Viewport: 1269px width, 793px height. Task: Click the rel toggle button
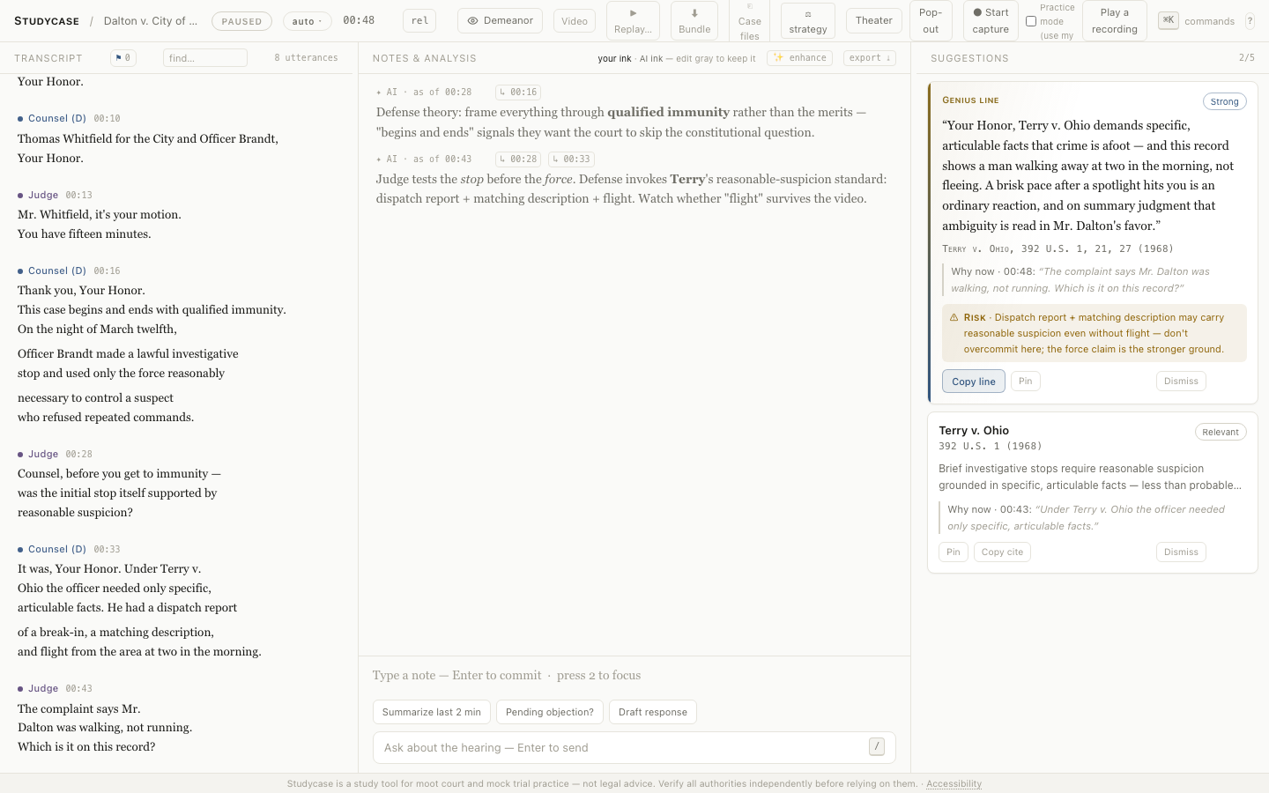click(x=419, y=20)
